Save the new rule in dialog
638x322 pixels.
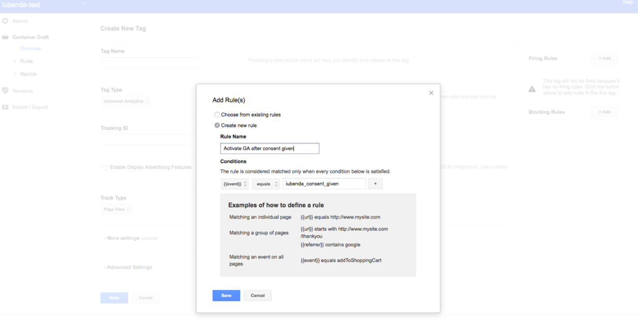(226, 296)
